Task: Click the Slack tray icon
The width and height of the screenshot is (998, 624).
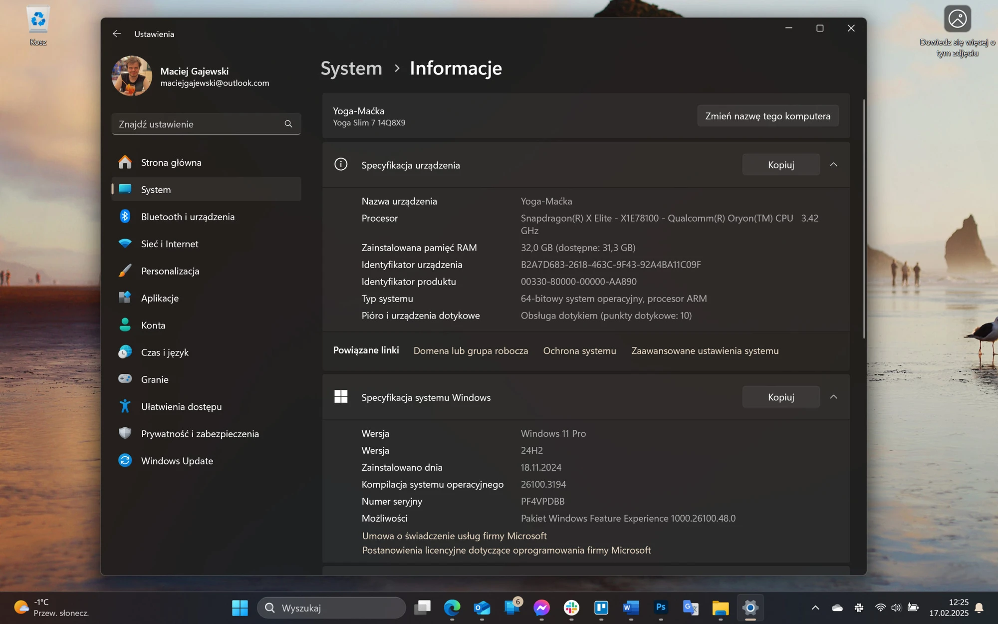Action: point(859,608)
